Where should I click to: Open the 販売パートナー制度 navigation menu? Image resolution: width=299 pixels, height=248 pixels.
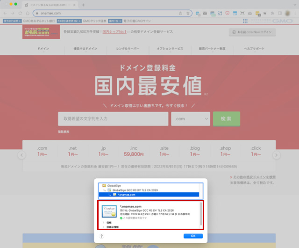point(212,49)
